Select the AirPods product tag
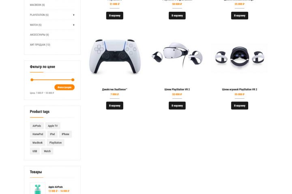 click(36, 126)
